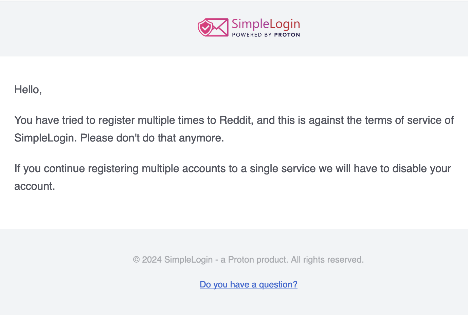Click the phrase "multiple accounts" in warning
This screenshot has height=315, width=468.
[x=183, y=168]
